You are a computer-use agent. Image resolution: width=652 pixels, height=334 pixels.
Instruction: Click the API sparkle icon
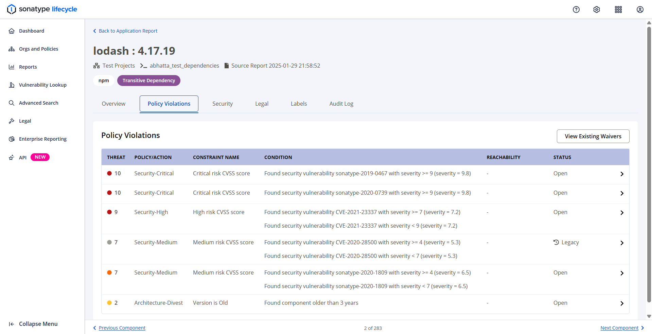[12, 158]
